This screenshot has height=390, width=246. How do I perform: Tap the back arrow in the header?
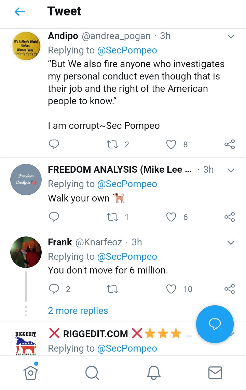click(20, 12)
